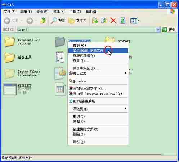The width and height of the screenshot is (179, 162).
Task: Click the red X Delete icon
Action: [113, 21]
